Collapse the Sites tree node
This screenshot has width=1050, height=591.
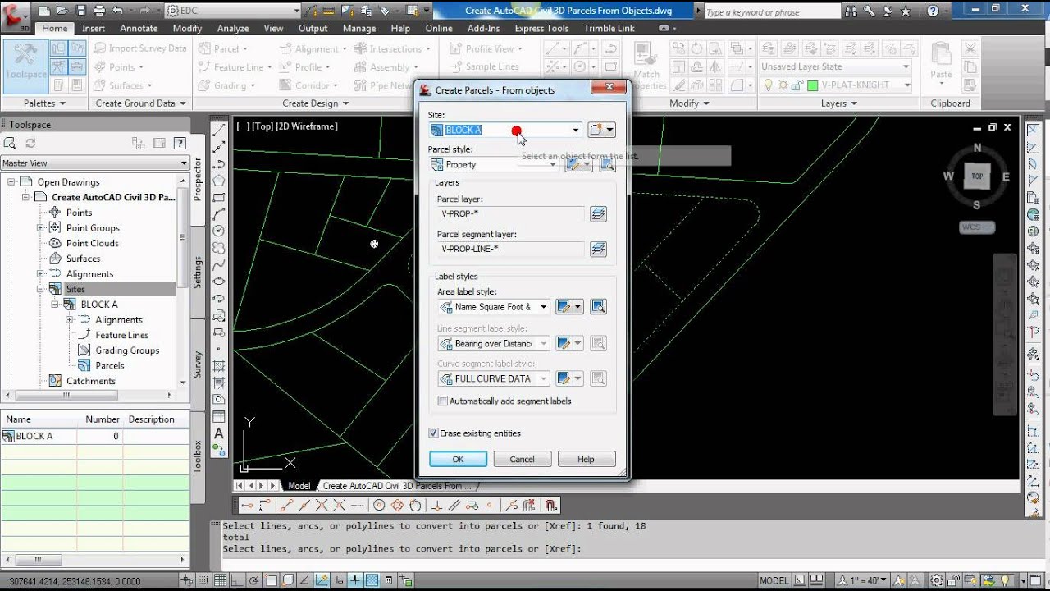tap(40, 289)
